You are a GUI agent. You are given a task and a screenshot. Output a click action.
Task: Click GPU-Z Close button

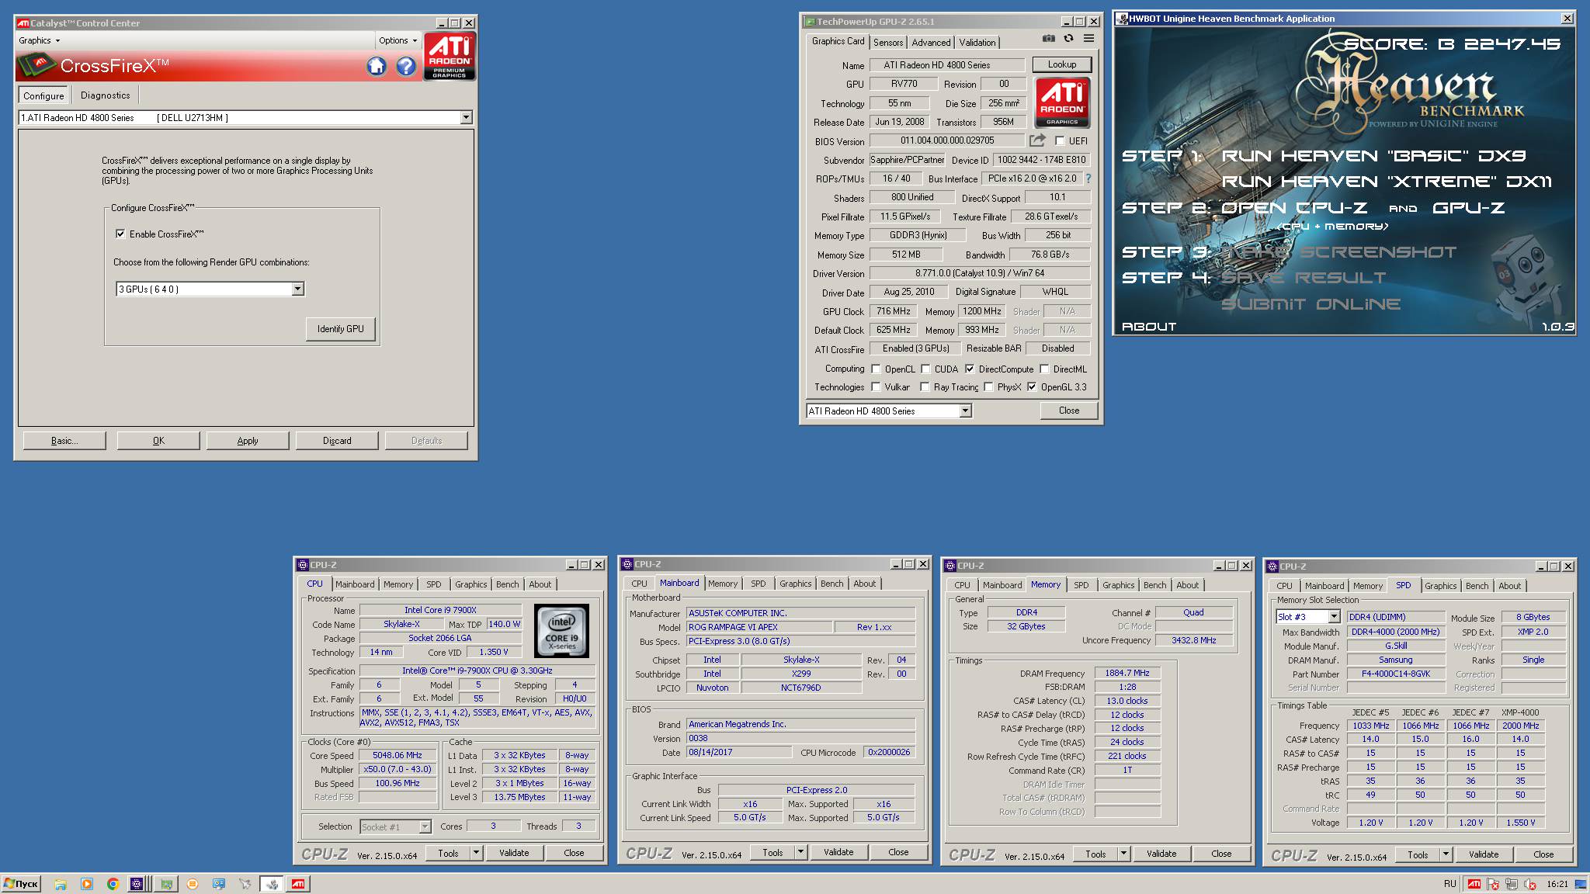(x=1068, y=411)
